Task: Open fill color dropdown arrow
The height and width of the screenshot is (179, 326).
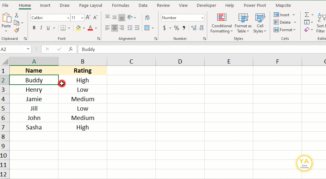Action: coord(84,28)
